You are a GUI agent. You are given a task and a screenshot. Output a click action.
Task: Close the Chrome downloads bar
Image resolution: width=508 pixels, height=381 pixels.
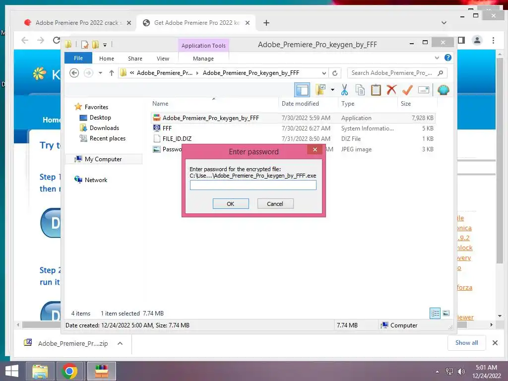[x=495, y=343]
